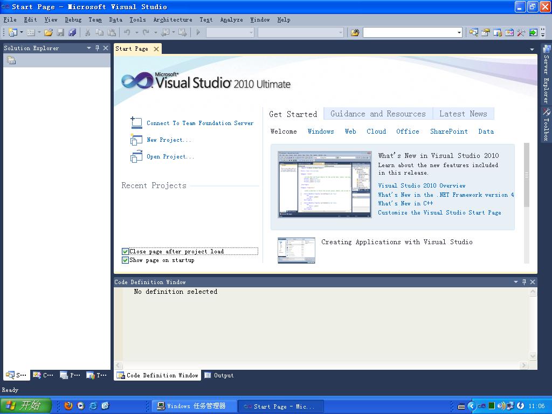This screenshot has width=552, height=414.
Task: Open Code Definition Window position dropdown
Action: 516,281
